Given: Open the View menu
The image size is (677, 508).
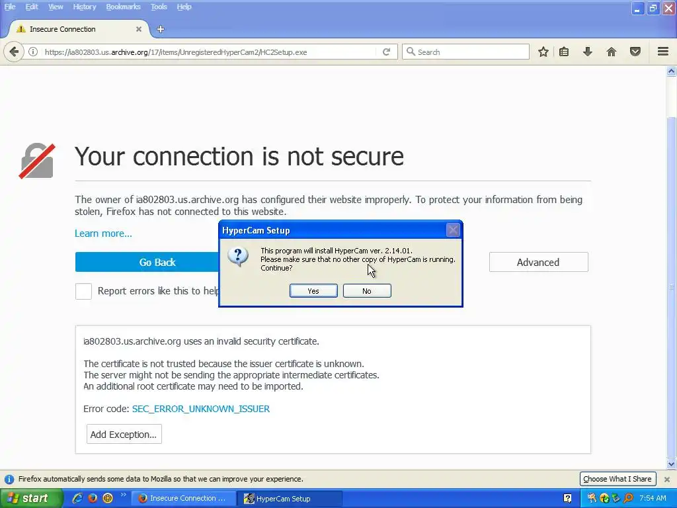Looking at the screenshot, I should (56, 7).
